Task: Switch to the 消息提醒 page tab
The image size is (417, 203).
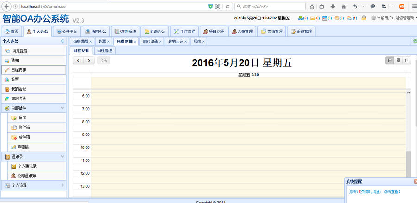Action: (x=81, y=42)
